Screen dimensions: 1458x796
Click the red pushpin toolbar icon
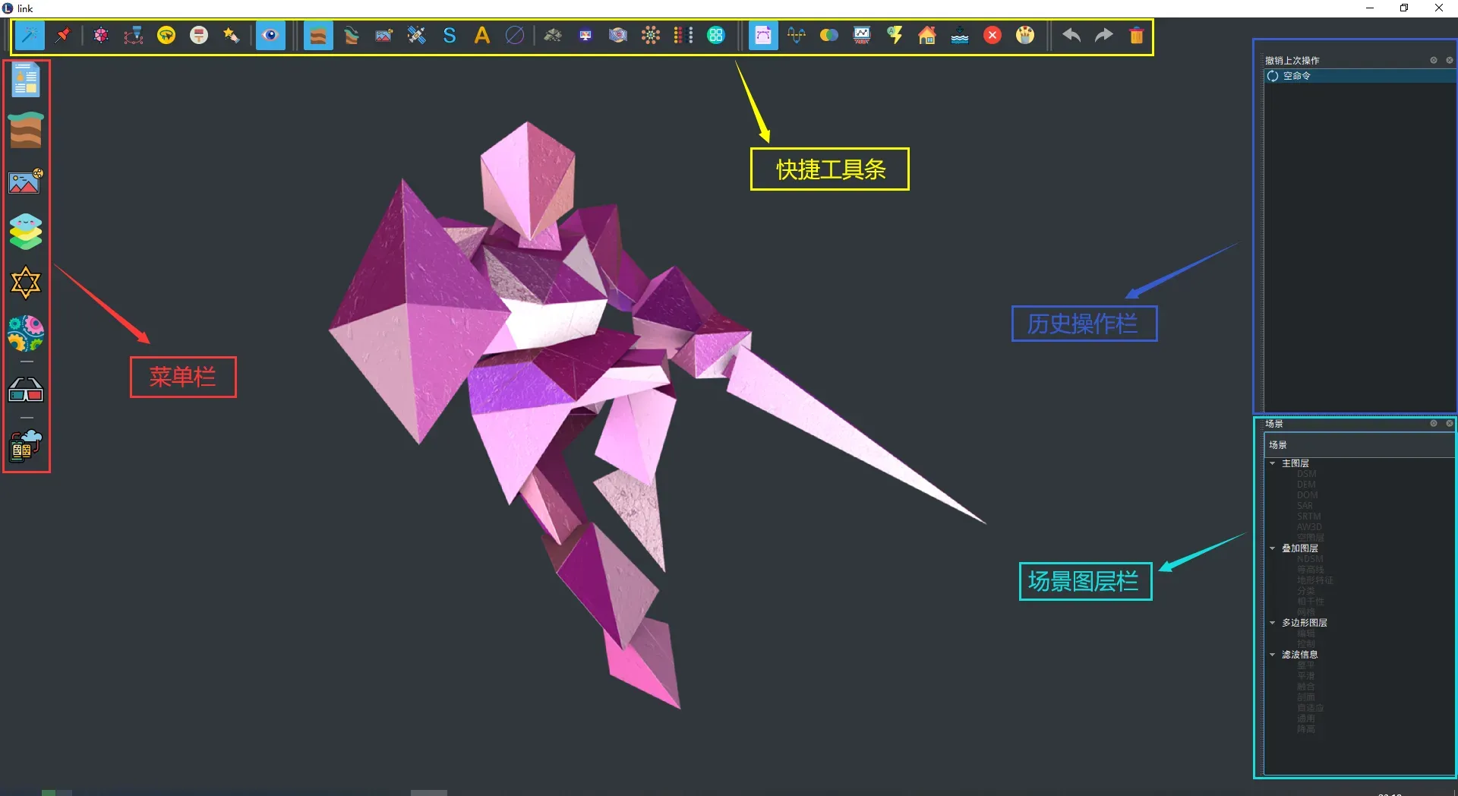coord(62,36)
